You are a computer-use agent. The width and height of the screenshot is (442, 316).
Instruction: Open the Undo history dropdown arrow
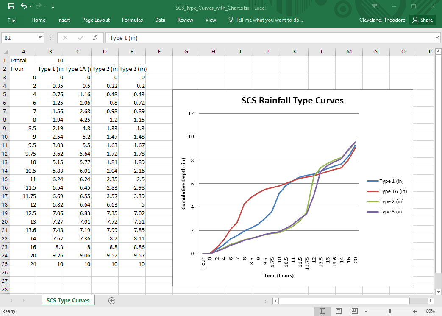pos(30,6)
